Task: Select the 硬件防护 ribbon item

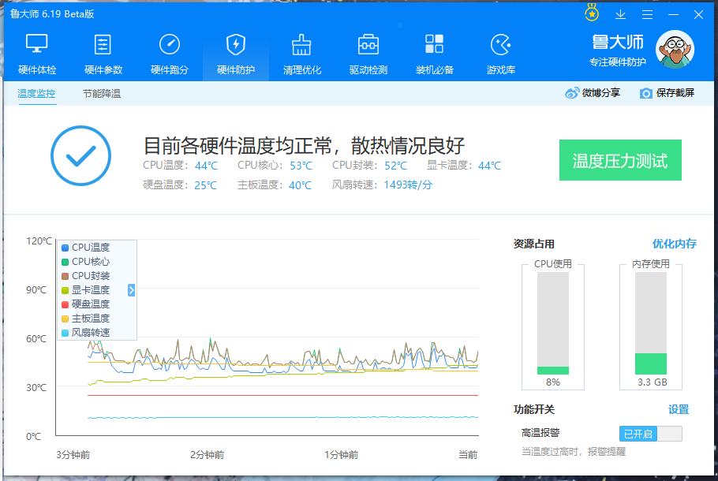Action: click(x=235, y=51)
